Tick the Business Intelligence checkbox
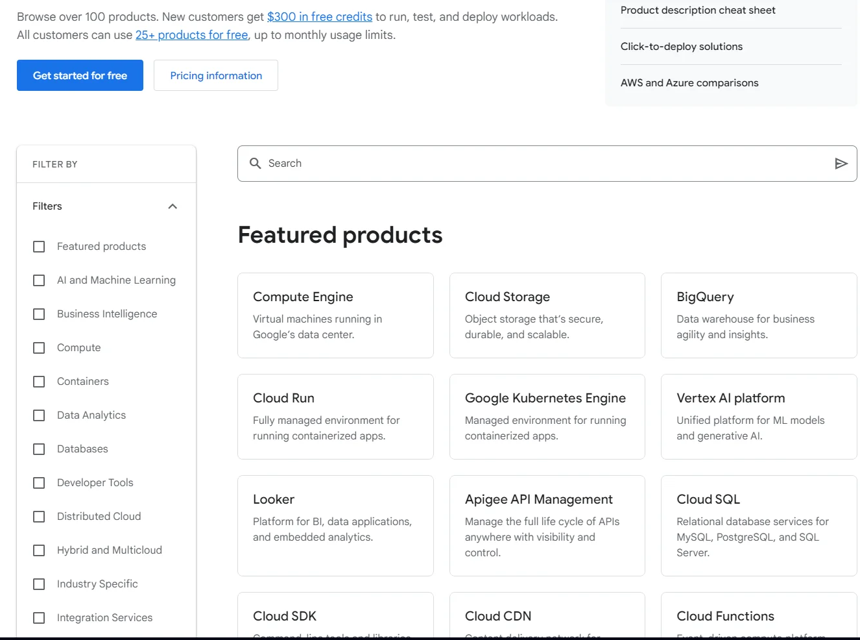The width and height of the screenshot is (860, 640). point(39,314)
